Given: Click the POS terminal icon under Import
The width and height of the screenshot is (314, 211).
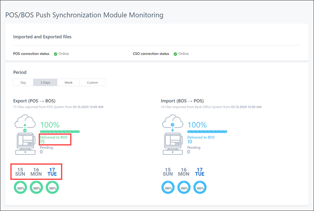Looking at the screenshot, I should coord(173,143).
